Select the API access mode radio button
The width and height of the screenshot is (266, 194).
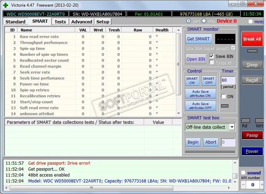(x=188, y=21)
